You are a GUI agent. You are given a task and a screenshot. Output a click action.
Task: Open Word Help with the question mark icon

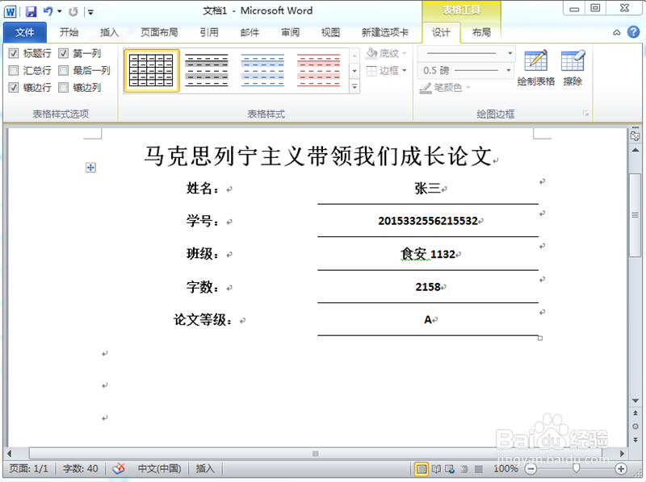point(635,32)
